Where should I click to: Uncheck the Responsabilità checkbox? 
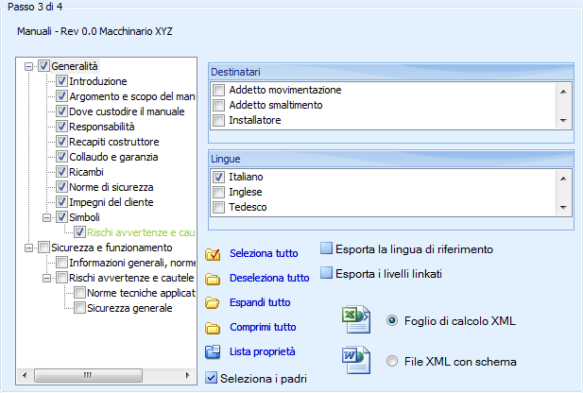[61, 127]
